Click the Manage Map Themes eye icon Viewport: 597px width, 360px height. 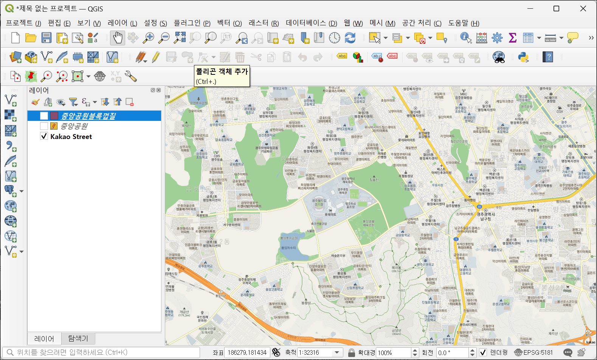coord(60,102)
